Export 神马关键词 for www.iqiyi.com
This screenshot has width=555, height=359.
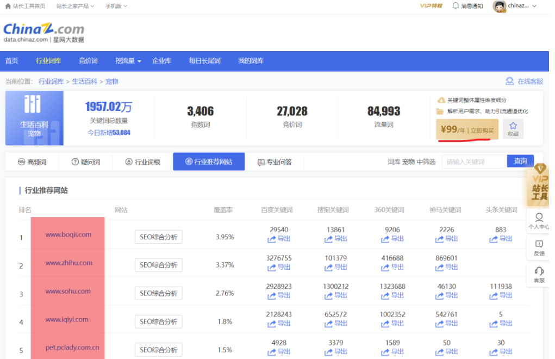(446, 324)
